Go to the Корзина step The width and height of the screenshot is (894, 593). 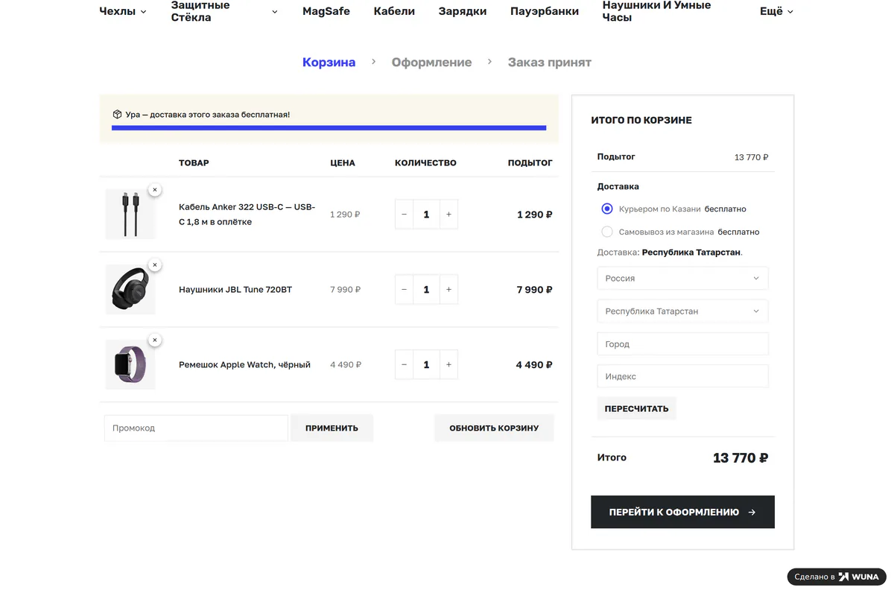tap(329, 63)
